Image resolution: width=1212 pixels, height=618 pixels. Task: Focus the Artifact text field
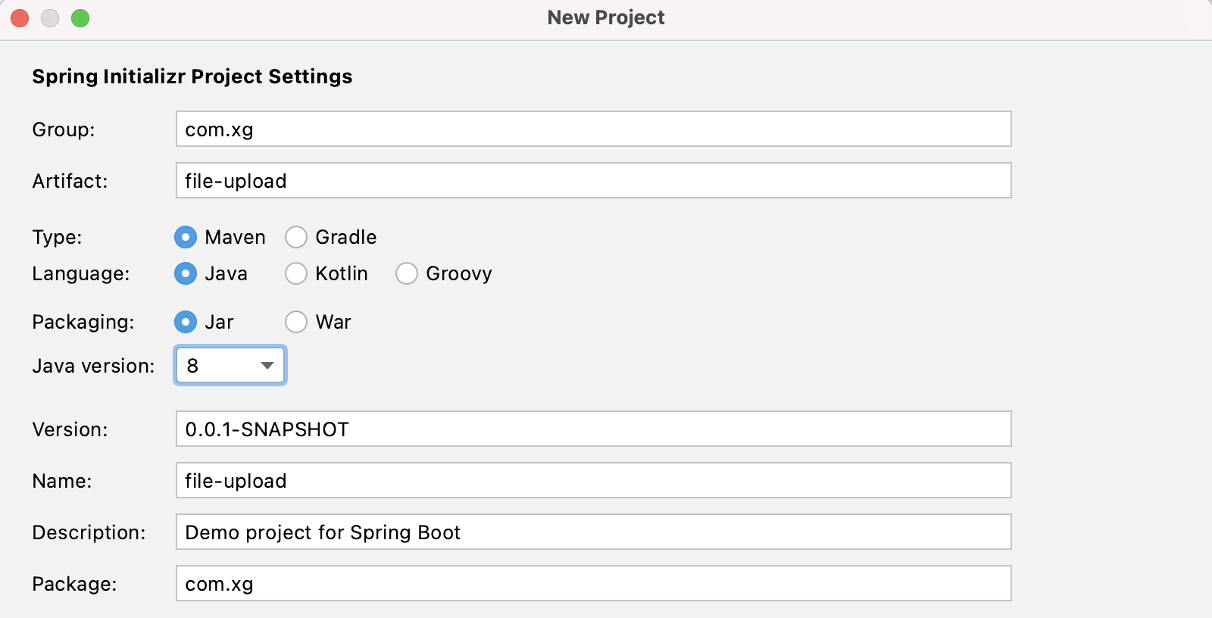(593, 181)
